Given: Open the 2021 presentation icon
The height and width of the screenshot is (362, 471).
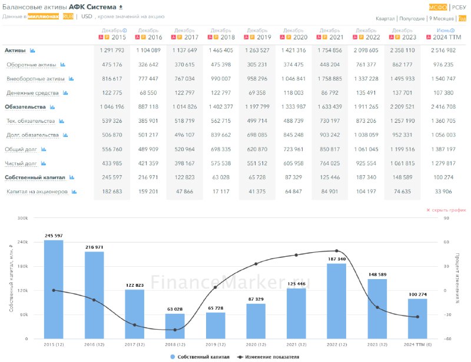Looking at the screenshot, I should [325, 37].
